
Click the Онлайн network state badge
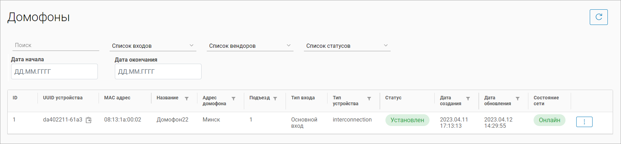pos(549,120)
